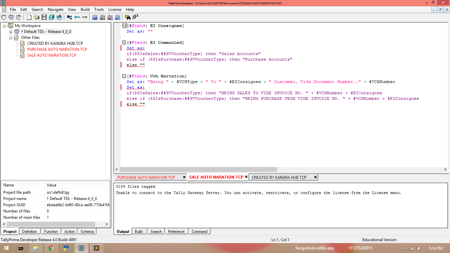Click the checkmark build/validate toolbar icon
The width and height of the screenshot is (450, 253).
click(x=135, y=17)
